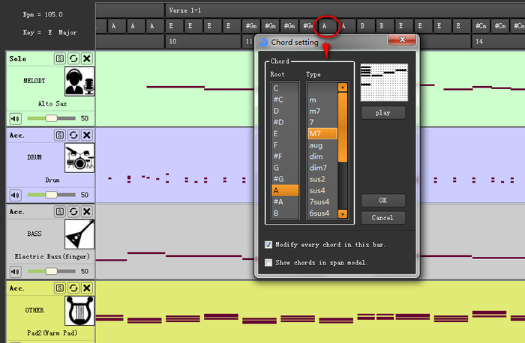Screen dimensions: 525x343
Task: Select root note #D
Action: 285,122
